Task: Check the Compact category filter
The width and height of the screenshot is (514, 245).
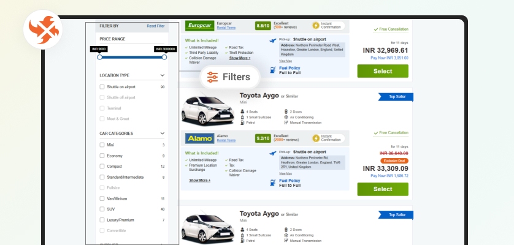Action: click(102, 166)
